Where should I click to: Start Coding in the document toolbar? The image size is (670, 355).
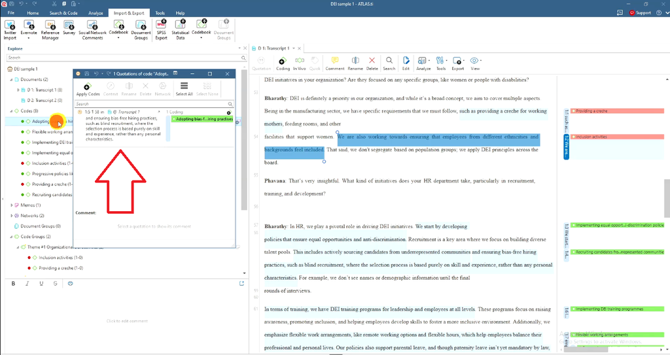283,63
